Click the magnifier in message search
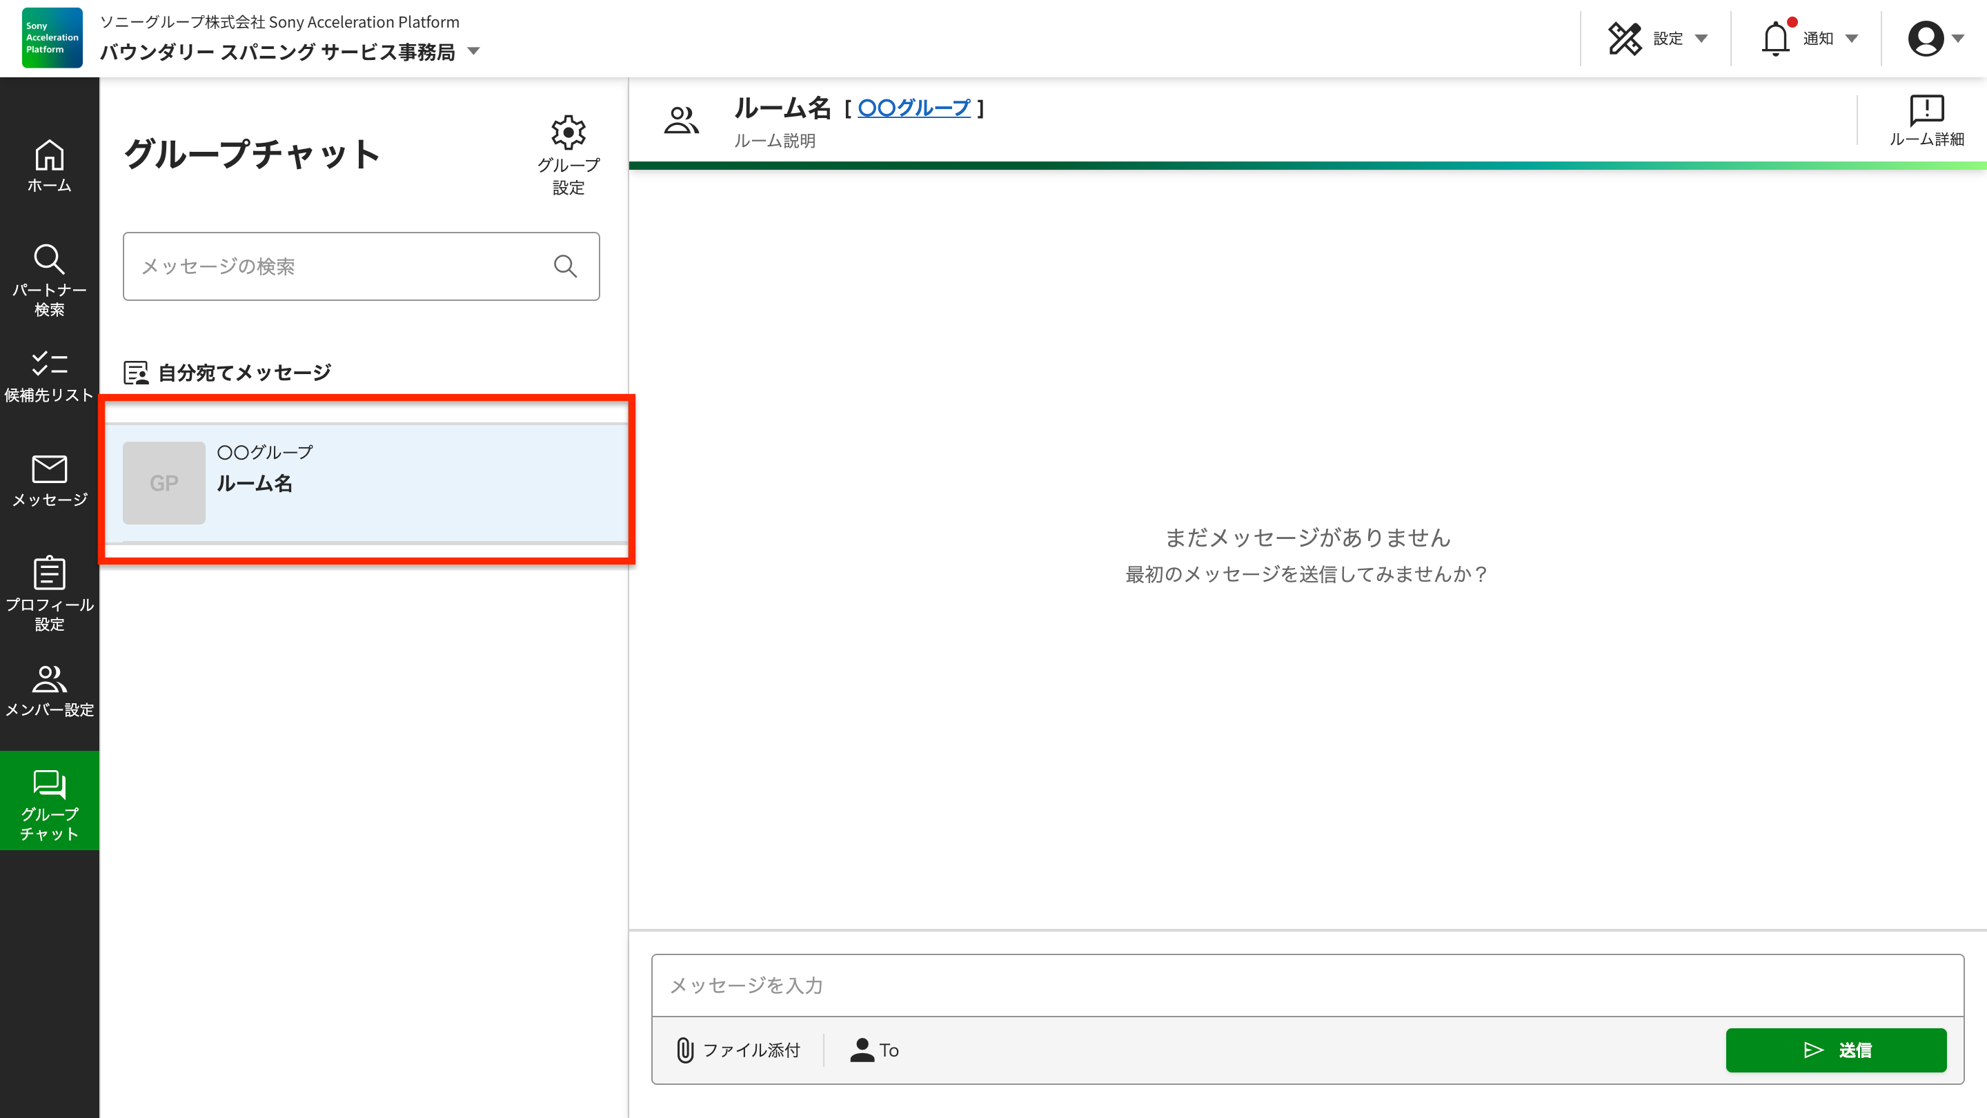This screenshot has width=1987, height=1118. pos(566,266)
